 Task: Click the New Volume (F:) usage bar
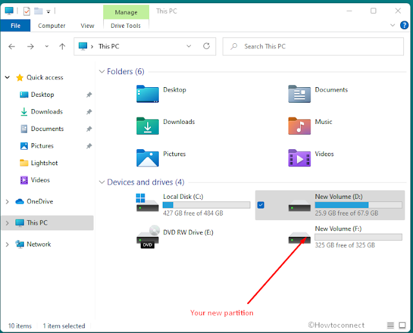click(359, 237)
